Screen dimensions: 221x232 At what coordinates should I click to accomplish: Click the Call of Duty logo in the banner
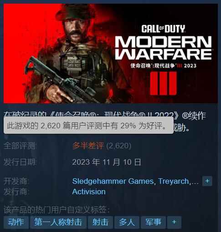tap(164, 29)
